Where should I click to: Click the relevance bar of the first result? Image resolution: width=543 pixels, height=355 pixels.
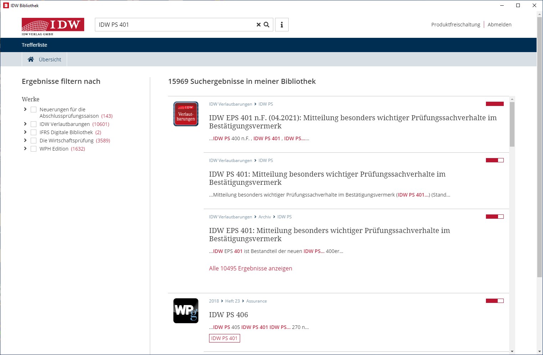495,104
